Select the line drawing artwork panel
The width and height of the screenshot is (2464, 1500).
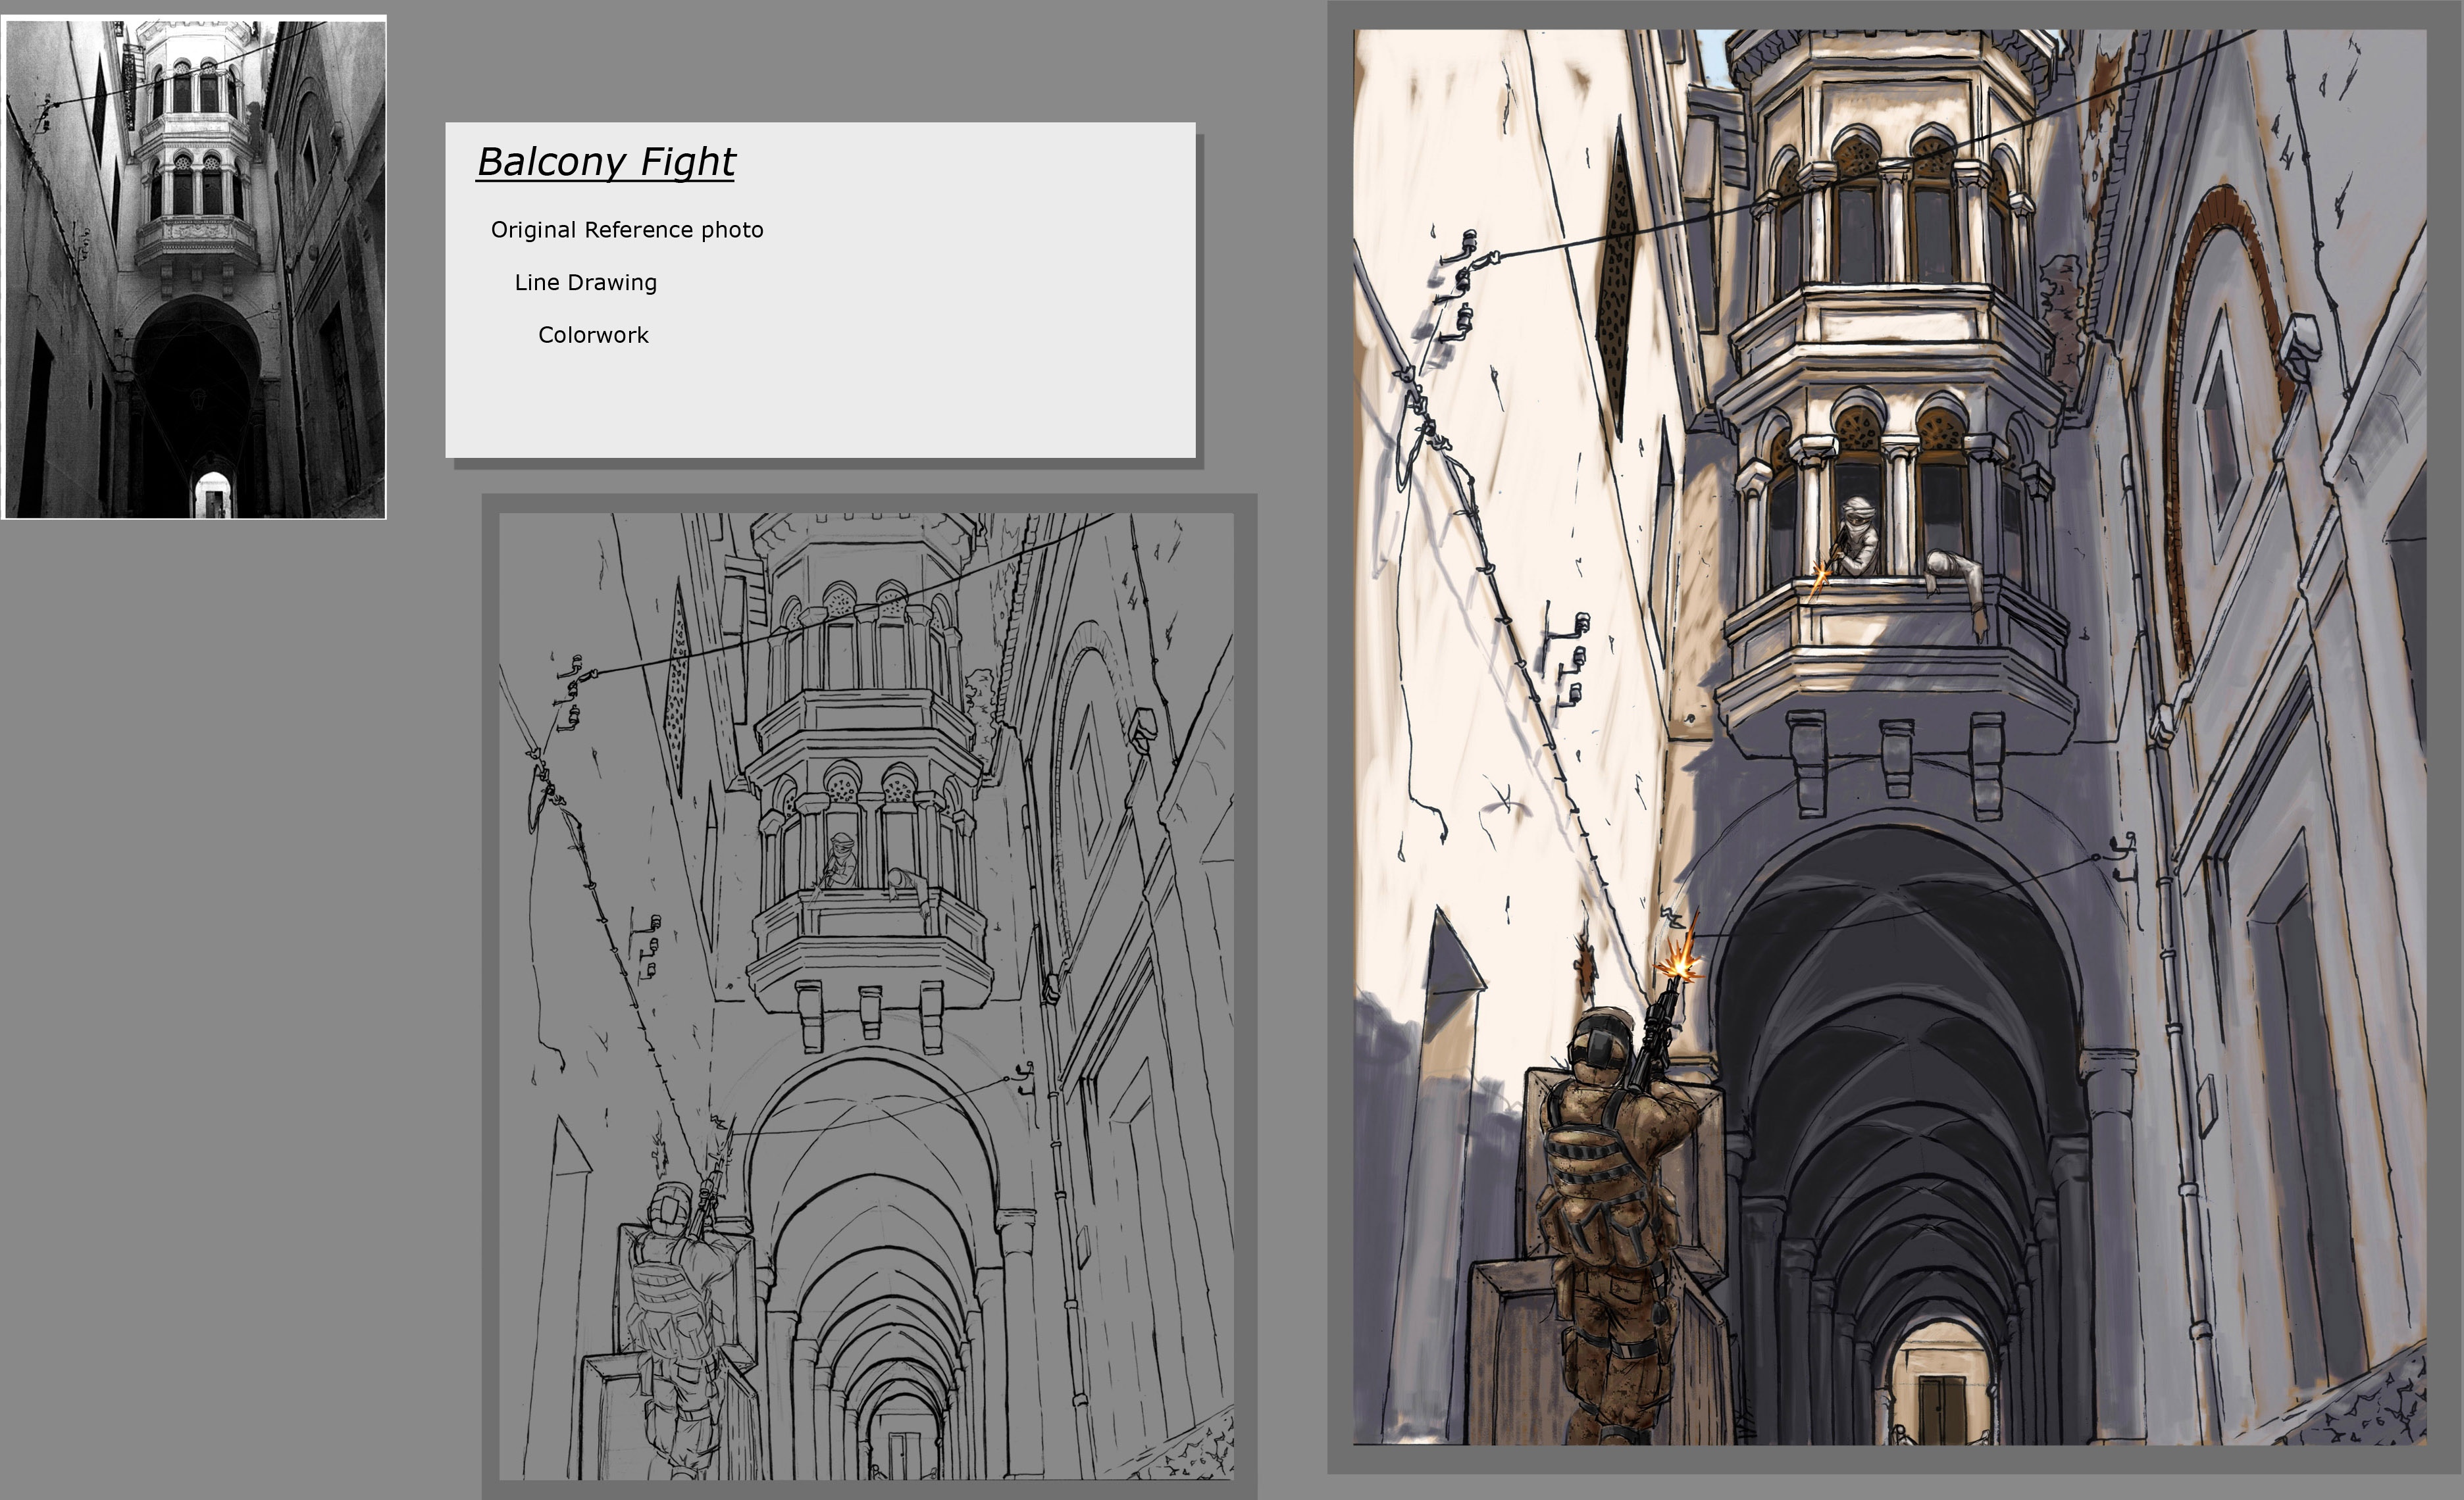[867, 996]
